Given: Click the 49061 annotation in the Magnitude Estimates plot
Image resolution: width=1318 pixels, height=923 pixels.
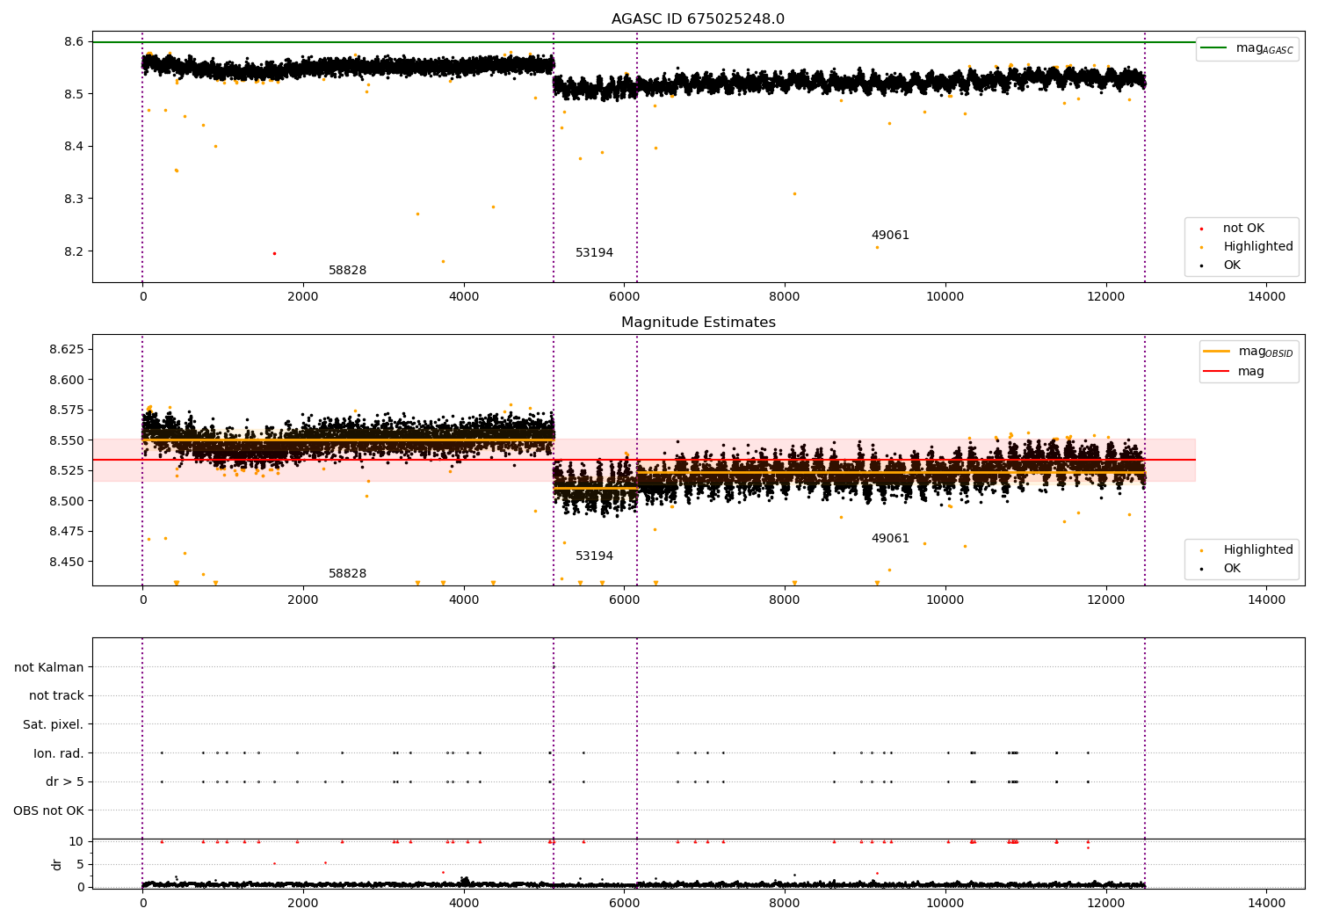Looking at the screenshot, I should [890, 539].
